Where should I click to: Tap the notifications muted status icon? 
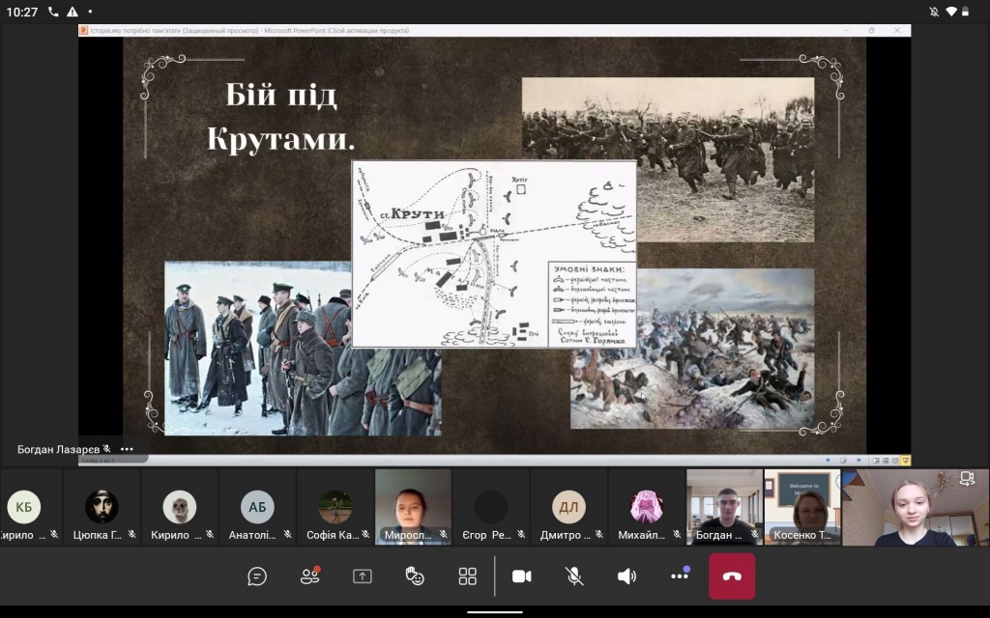934,12
